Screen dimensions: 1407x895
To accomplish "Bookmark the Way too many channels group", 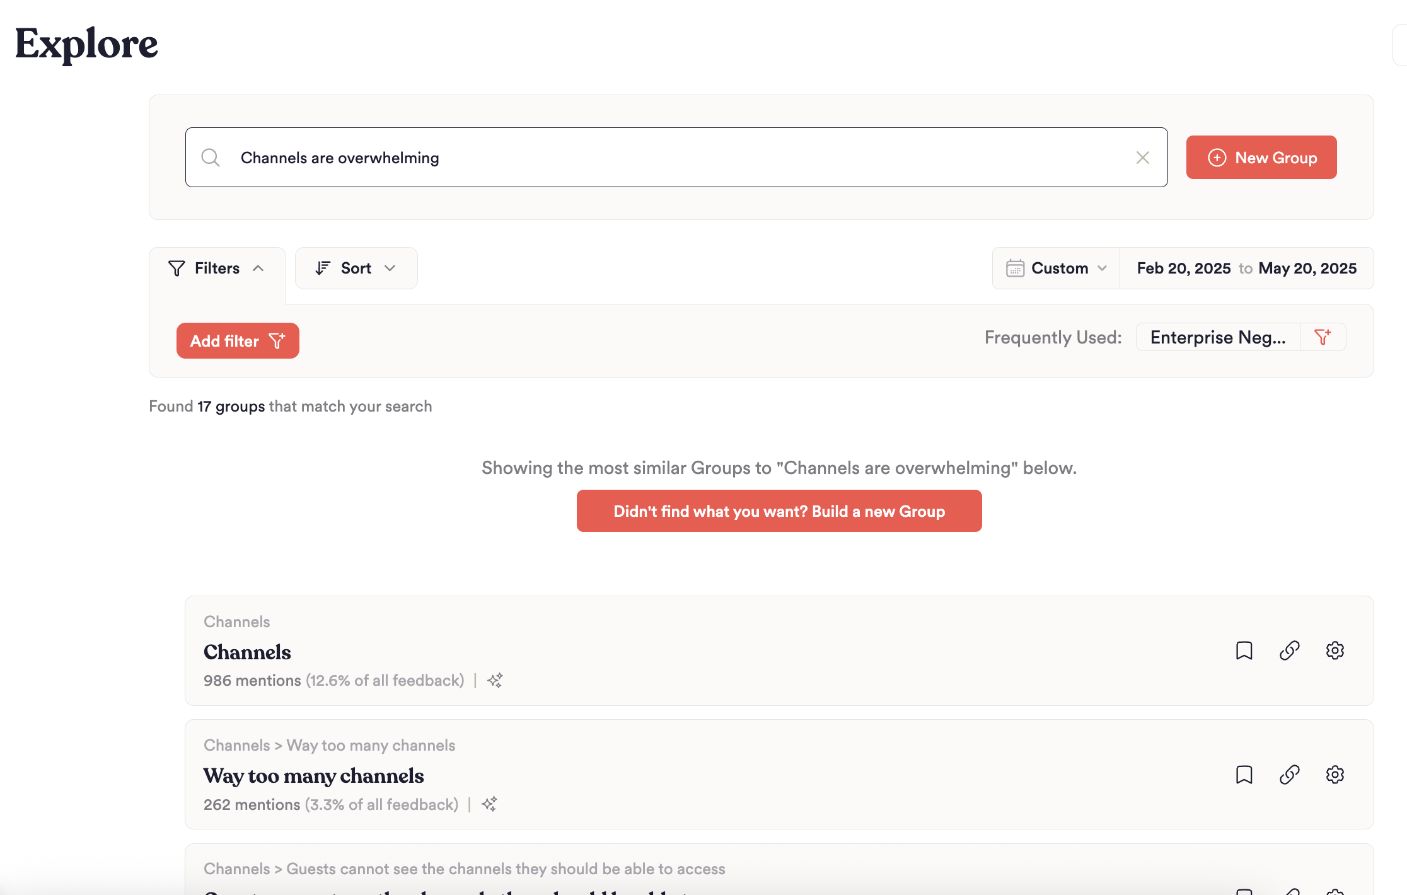I will point(1244,775).
